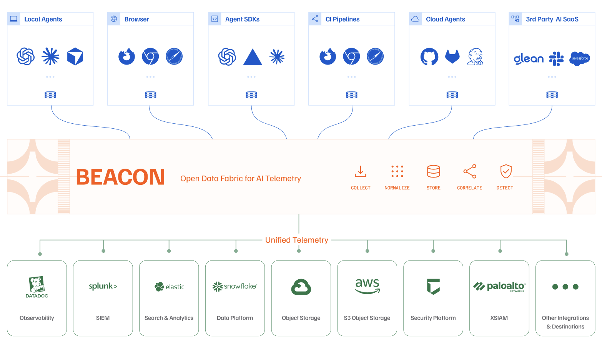Select the Local Agents header
602x345 pixels.
[x=50, y=19]
